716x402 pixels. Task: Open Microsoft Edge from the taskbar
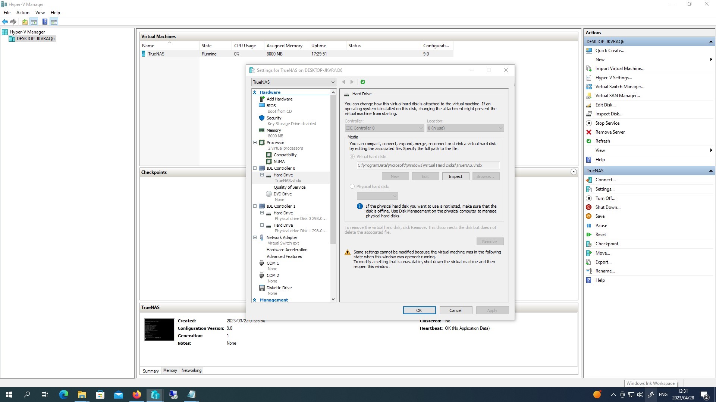pyautogui.click(x=64, y=395)
